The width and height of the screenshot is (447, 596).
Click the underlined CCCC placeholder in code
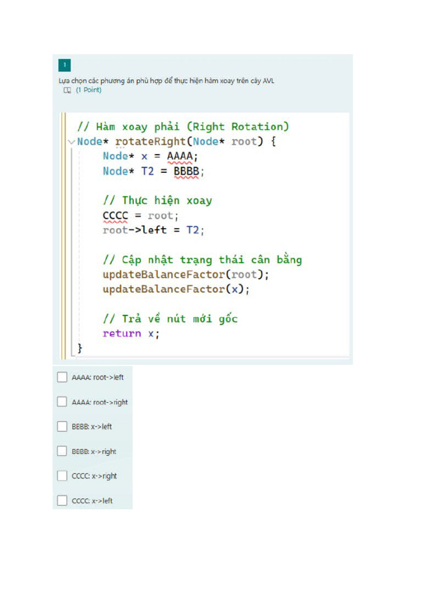(x=115, y=215)
